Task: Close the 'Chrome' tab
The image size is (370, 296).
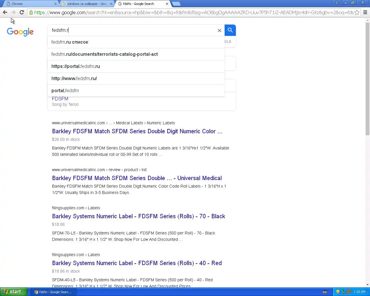Action: 55,4
